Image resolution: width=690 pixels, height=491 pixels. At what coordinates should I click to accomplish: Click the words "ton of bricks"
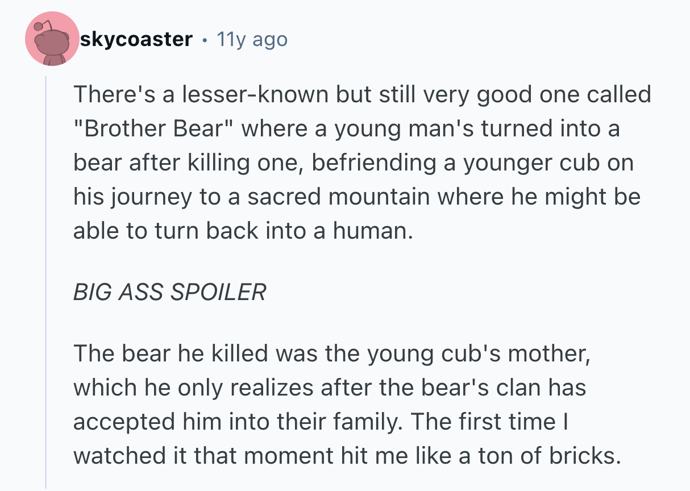559,456
